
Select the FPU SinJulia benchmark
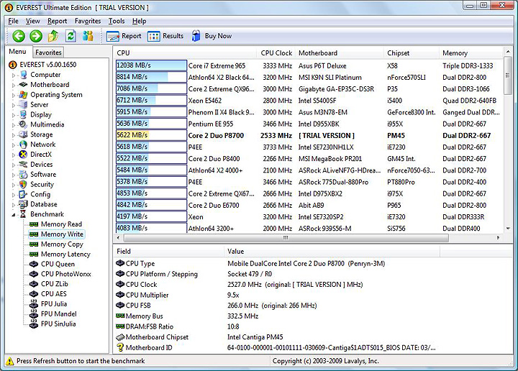point(58,324)
